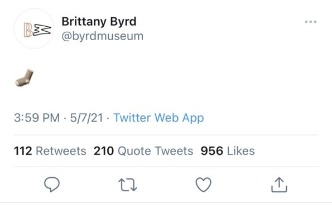Viewport: 332px width, 209px height.
Task: Click the word Retweets label
Action: 61,151
